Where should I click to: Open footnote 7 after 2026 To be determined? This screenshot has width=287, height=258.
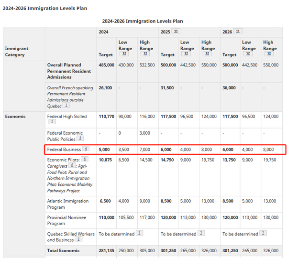[263, 233]
